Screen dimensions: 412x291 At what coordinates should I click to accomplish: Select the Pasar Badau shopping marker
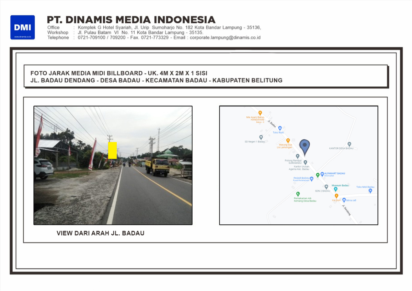pos(311,178)
